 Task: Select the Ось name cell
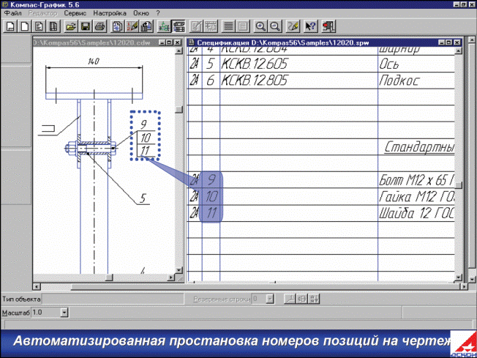point(416,64)
